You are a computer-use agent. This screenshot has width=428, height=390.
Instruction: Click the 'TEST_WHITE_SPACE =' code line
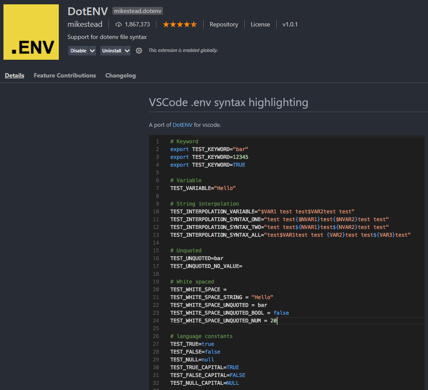click(198, 290)
